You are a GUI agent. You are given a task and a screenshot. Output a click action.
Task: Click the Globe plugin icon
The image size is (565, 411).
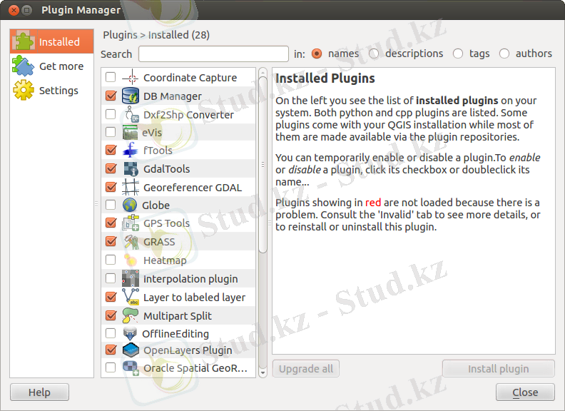click(130, 205)
